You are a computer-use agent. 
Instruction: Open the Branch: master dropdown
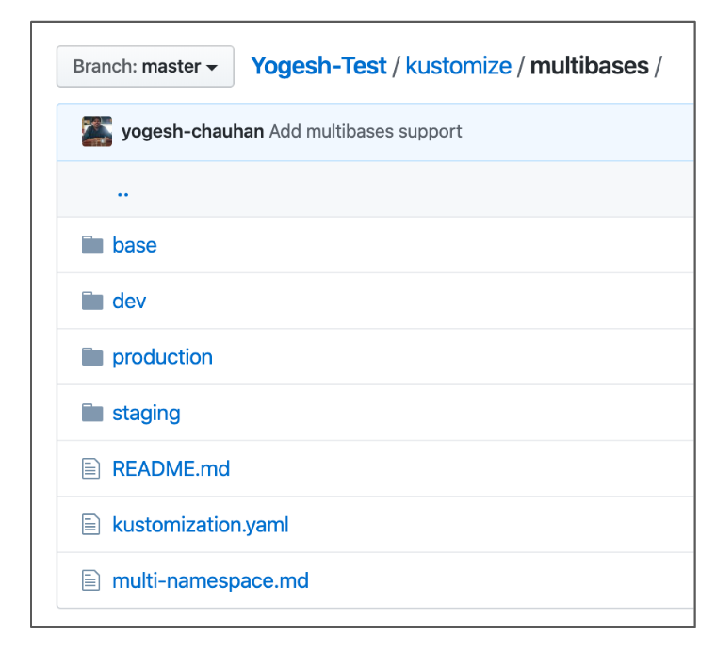(x=145, y=66)
